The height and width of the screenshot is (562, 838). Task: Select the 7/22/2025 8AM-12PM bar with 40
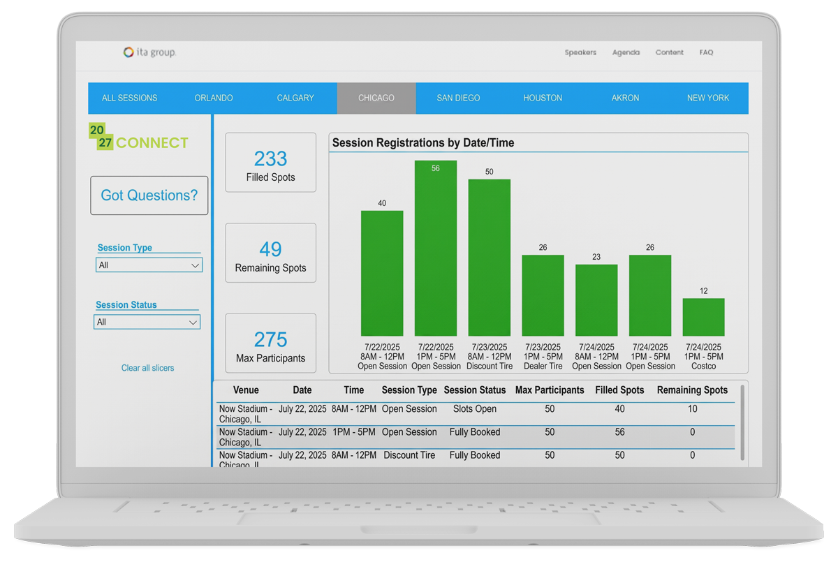(x=382, y=274)
